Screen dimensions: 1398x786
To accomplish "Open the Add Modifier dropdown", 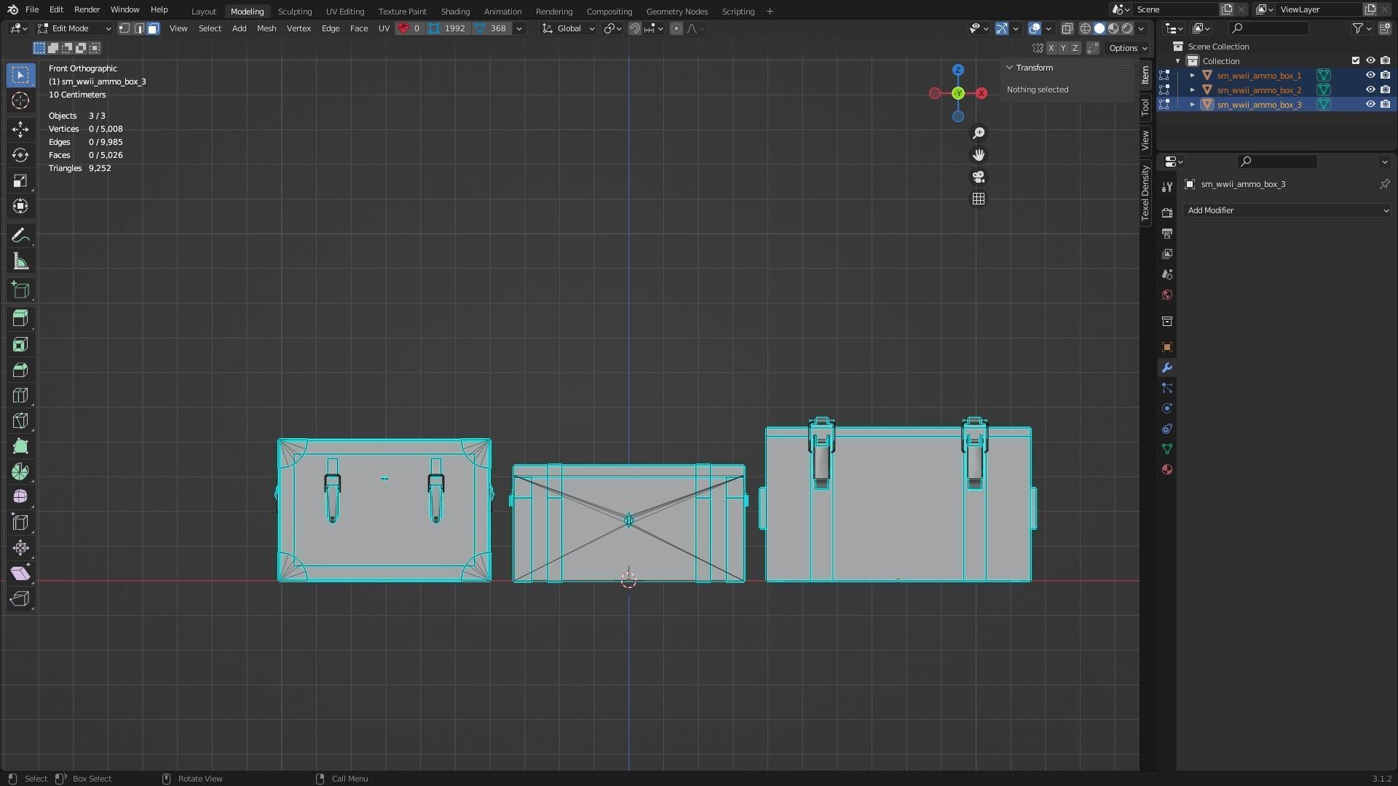I will 1287,210.
